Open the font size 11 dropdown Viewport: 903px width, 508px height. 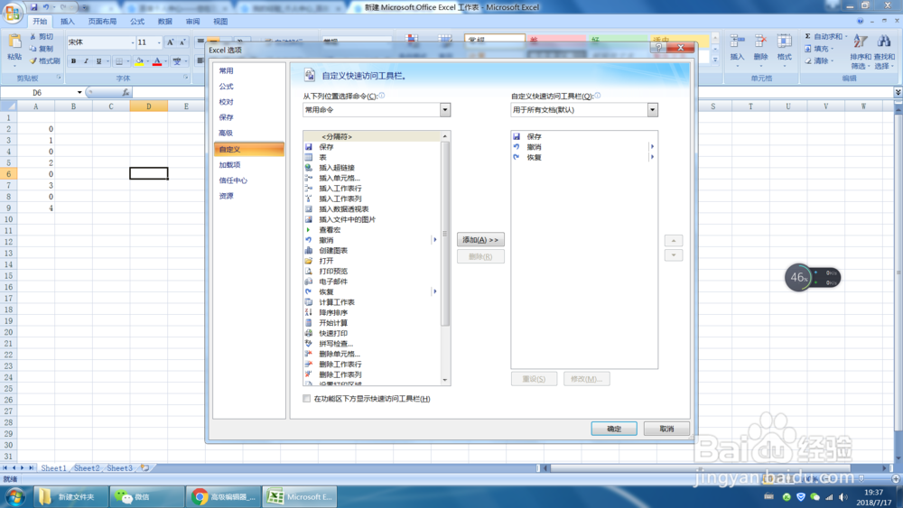pos(159,42)
